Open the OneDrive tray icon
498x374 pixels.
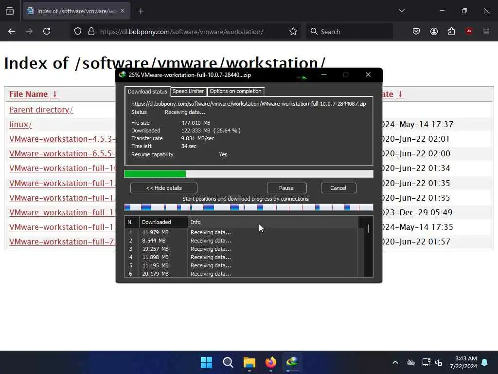(411, 362)
